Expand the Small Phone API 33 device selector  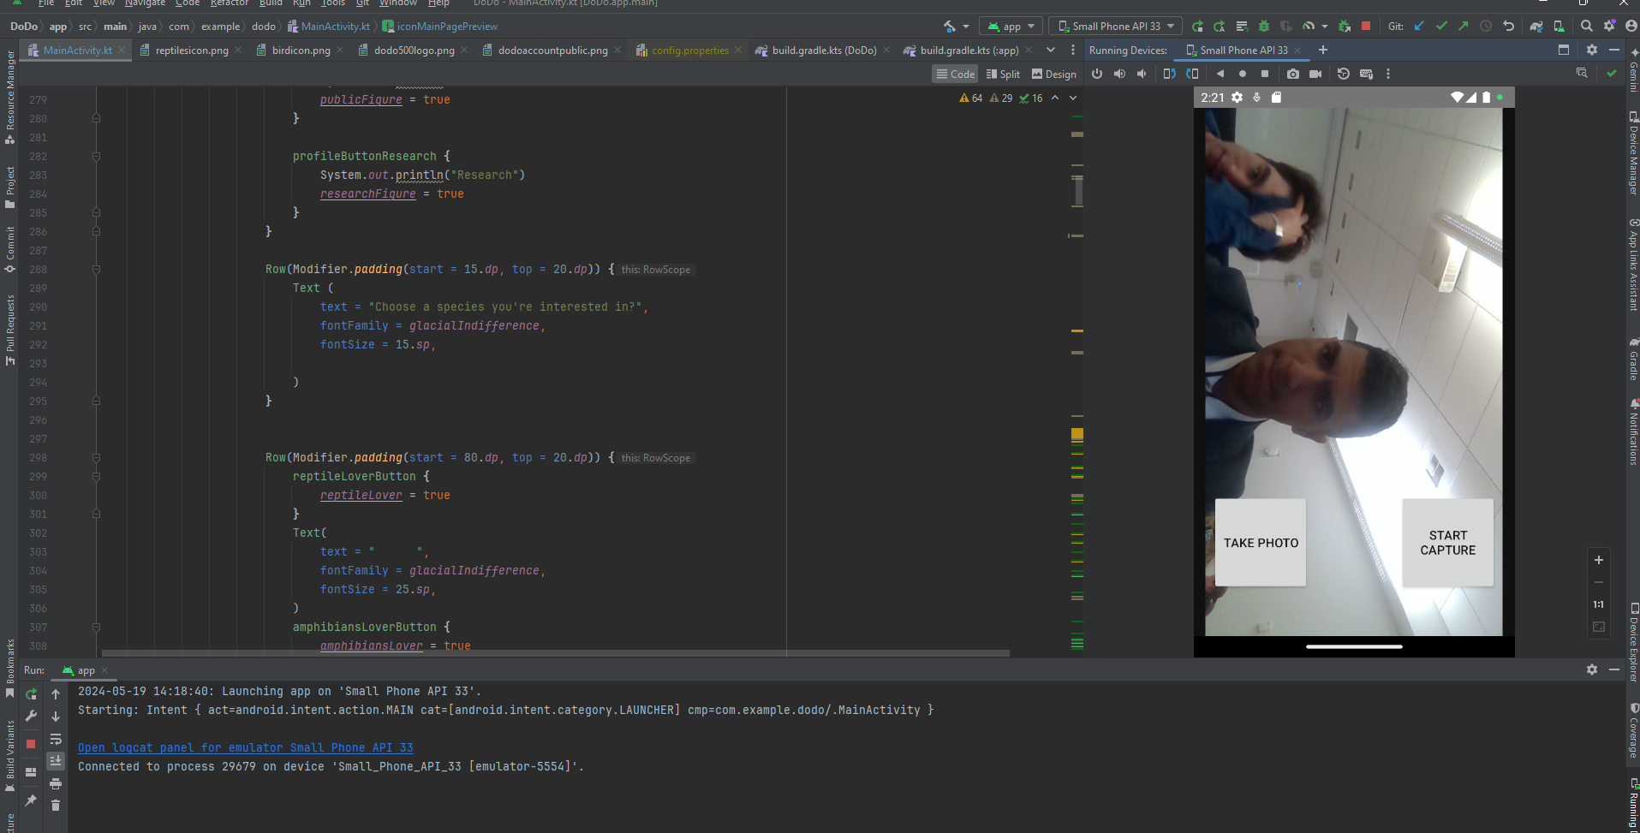click(1116, 27)
